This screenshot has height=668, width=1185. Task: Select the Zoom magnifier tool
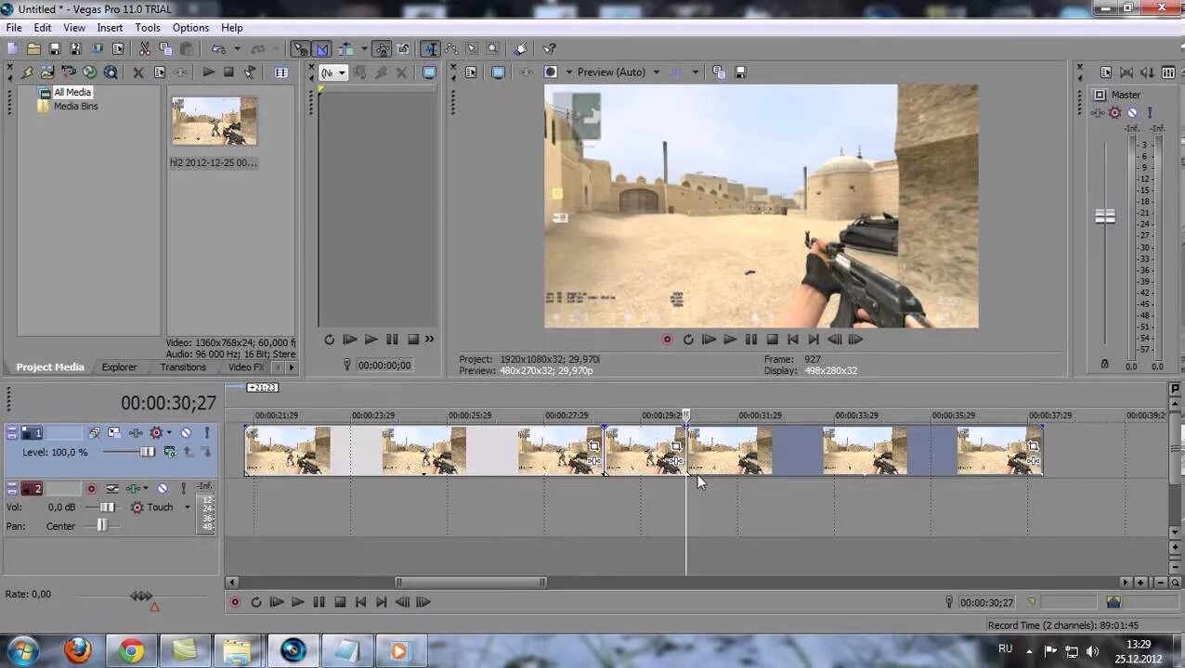492,49
